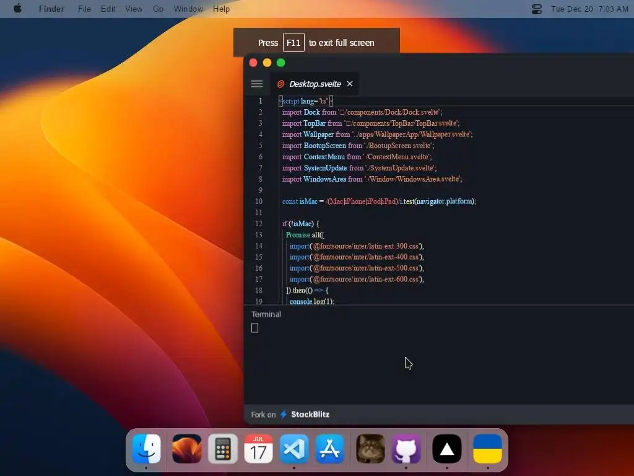Open the Finder menu
This screenshot has height=476, width=634.
[51, 9]
